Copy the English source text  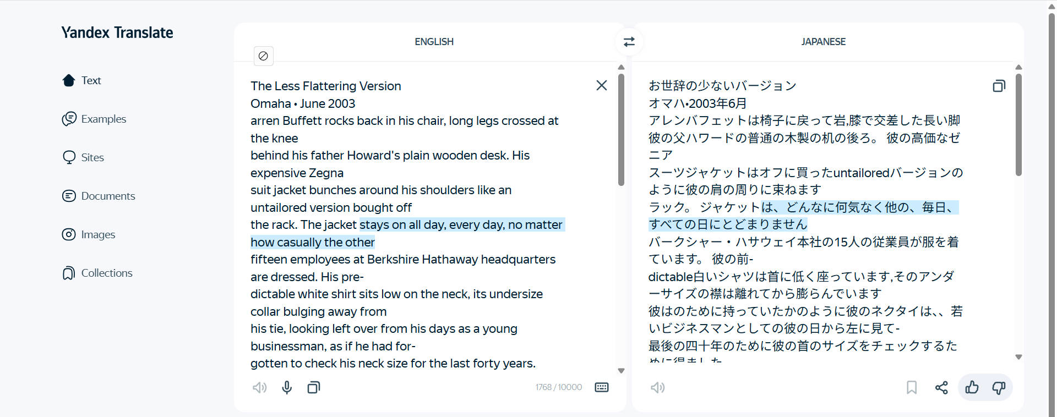pos(314,387)
